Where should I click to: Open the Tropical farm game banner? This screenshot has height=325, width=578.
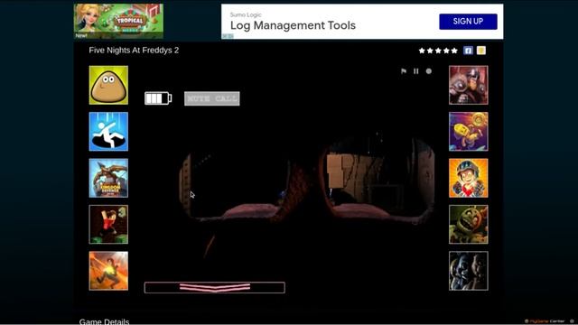click(x=118, y=22)
